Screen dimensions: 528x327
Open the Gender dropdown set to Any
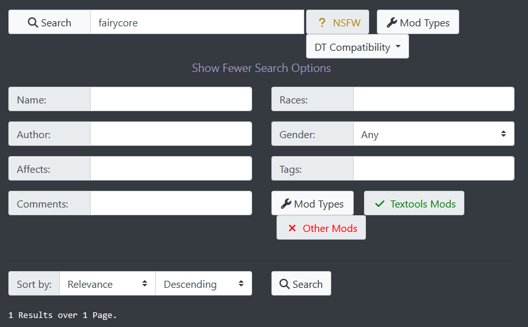click(433, 134)
